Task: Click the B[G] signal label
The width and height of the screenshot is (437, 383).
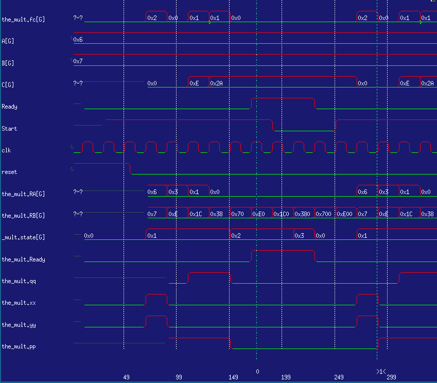Action: click(8, 63)
